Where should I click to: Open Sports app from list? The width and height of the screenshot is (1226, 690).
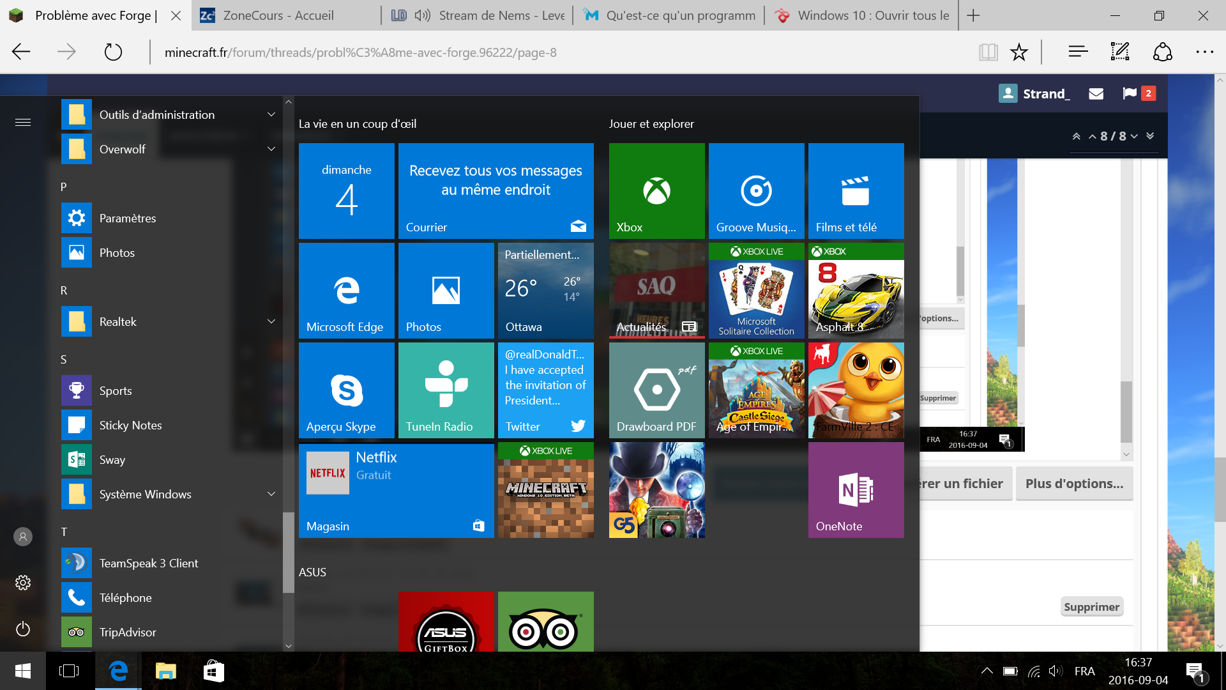[172, 390]
